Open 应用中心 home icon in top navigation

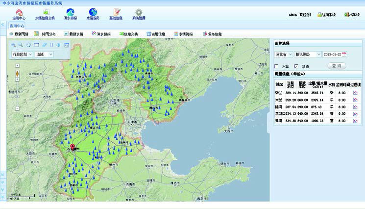19,12
